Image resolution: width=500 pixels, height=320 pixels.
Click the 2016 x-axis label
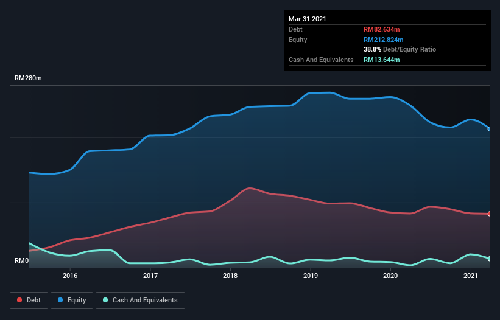point(70,276)
